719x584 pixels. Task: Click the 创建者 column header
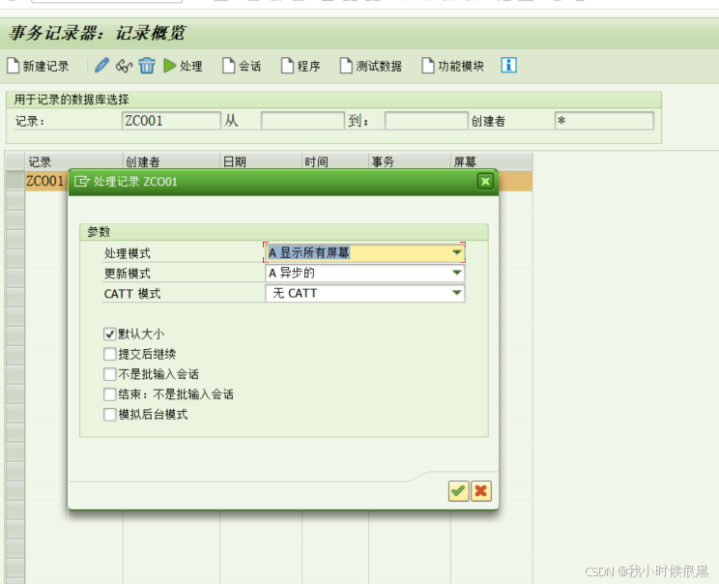(171, 161)
